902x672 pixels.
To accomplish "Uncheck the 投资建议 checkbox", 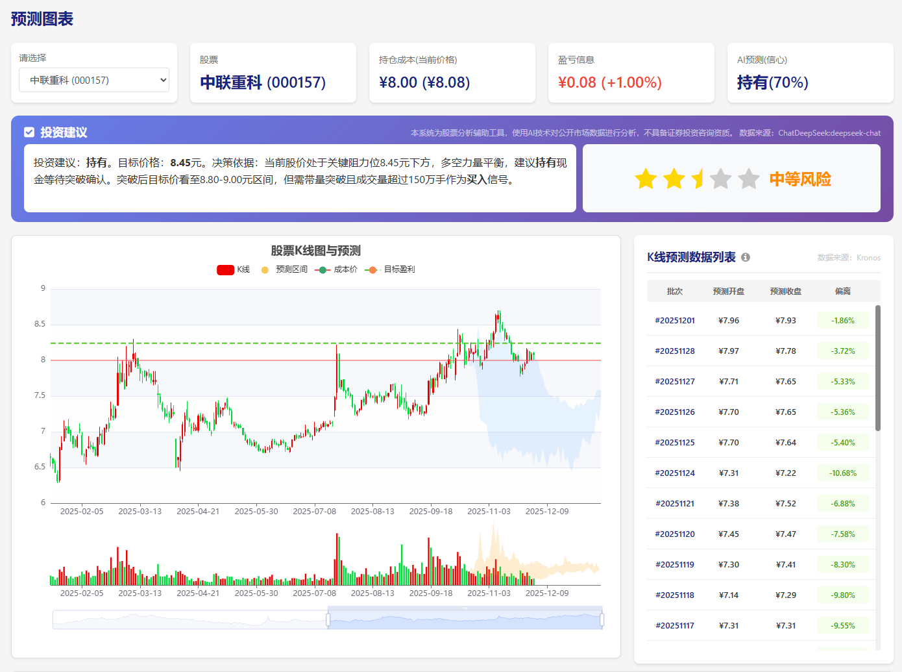I will [29, 132].
